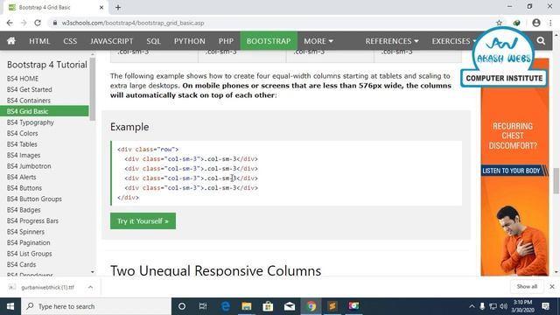Screen dimensions: 560x315
Task: Open the notification center icon
Action: point(545,306)
